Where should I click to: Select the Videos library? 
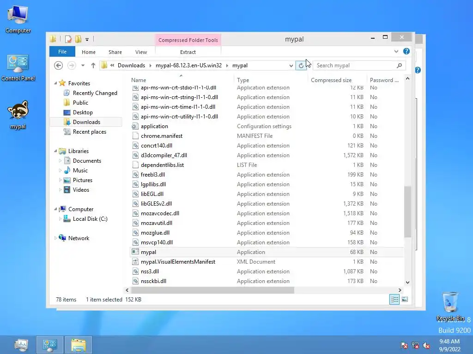81,189
